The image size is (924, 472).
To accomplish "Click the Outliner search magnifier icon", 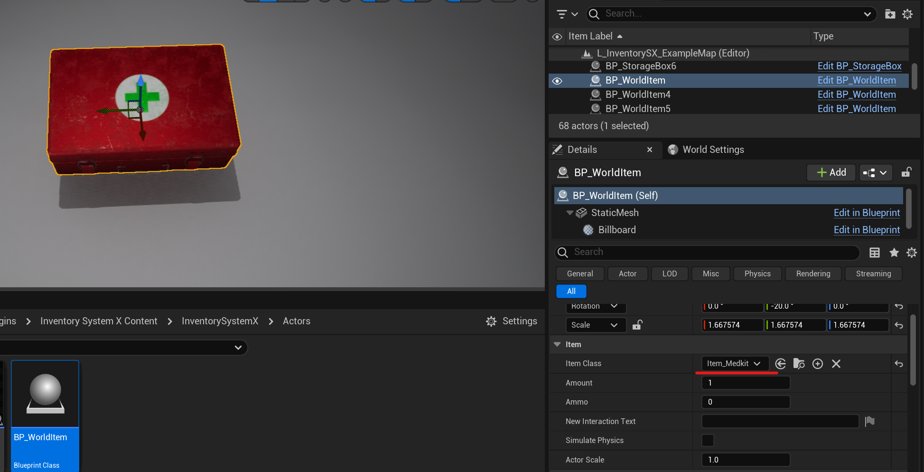I will pos(594,14).
